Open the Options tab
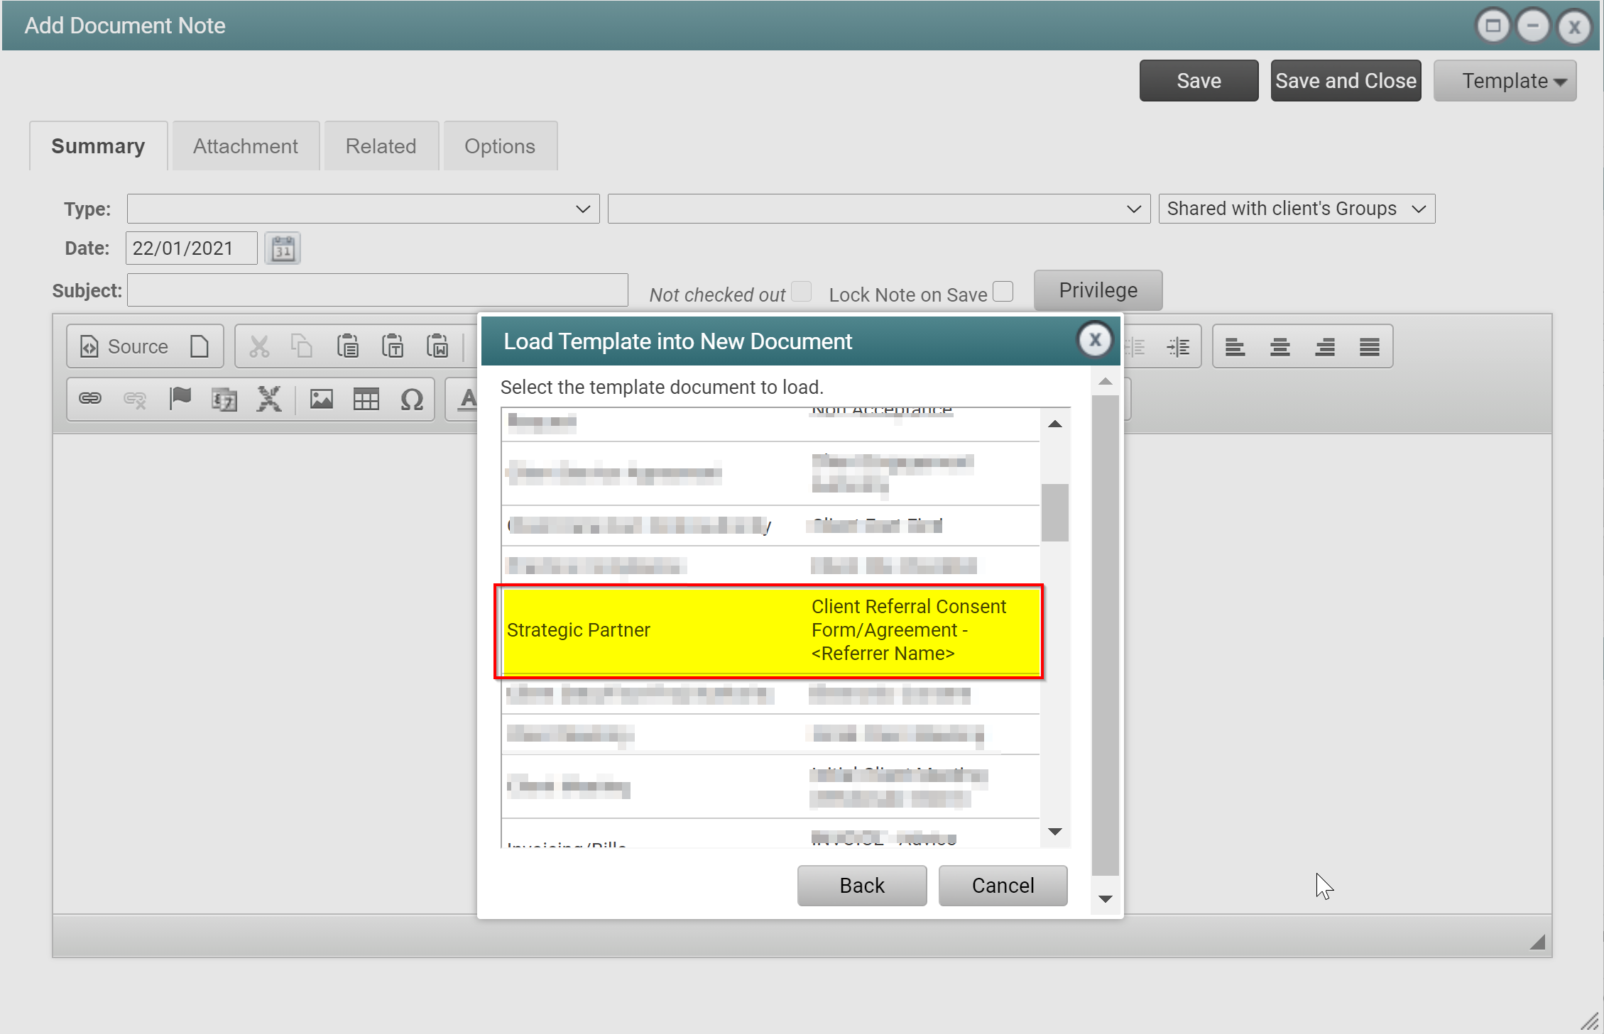The image size is (1604, 1034). [500, 146]
